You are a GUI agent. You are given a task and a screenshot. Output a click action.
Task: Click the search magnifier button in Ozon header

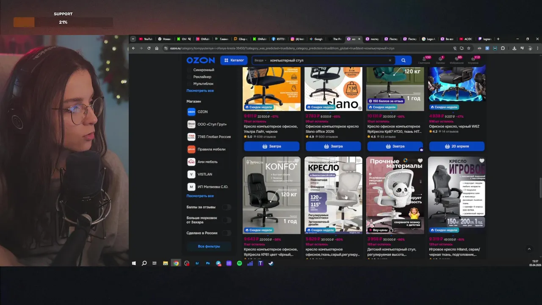click(403, 60)
